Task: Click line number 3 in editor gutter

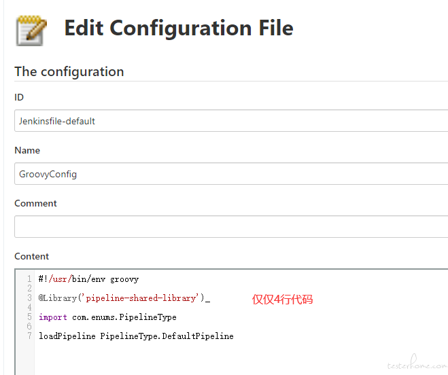Action: (29, 298)
